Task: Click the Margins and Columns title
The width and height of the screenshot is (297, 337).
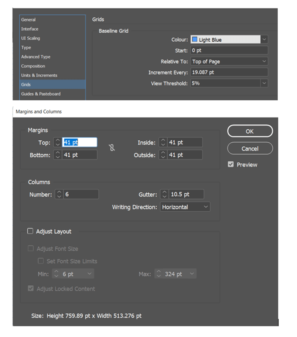Action: click(x=39, y=111)
